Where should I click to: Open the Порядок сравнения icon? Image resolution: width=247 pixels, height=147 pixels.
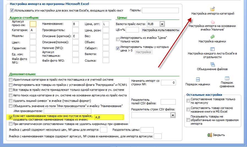pos(227,78)
